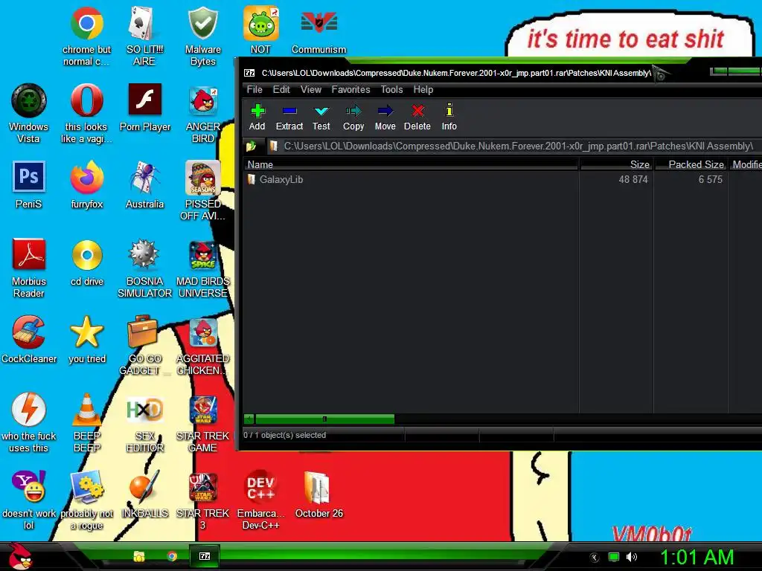Select the 'doesn't work lol' Yahoo icon

pyautogui.click(x=29, y=500)
